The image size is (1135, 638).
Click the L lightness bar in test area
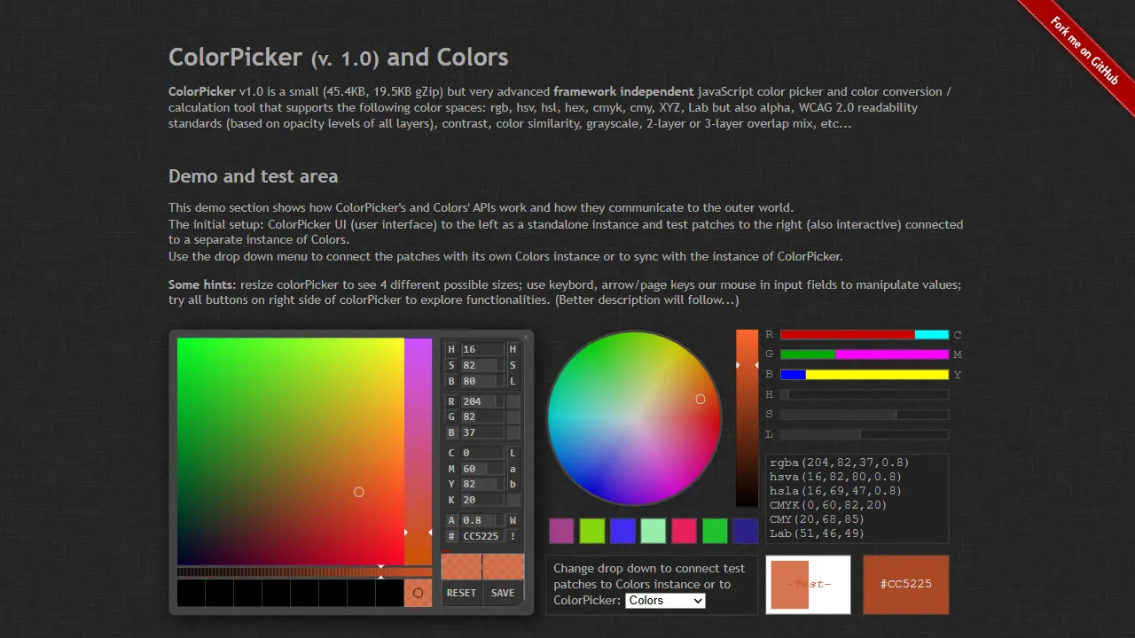[865, 435]
